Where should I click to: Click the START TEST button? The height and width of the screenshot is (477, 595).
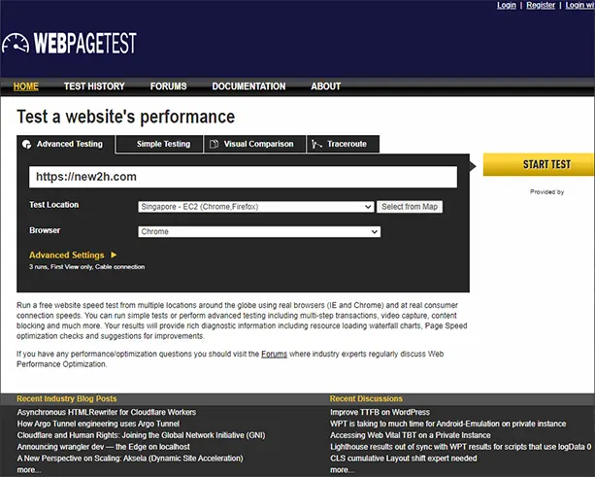coord(539,164)
